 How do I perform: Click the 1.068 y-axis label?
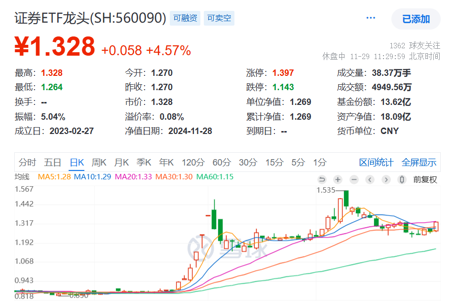(24, 261)
